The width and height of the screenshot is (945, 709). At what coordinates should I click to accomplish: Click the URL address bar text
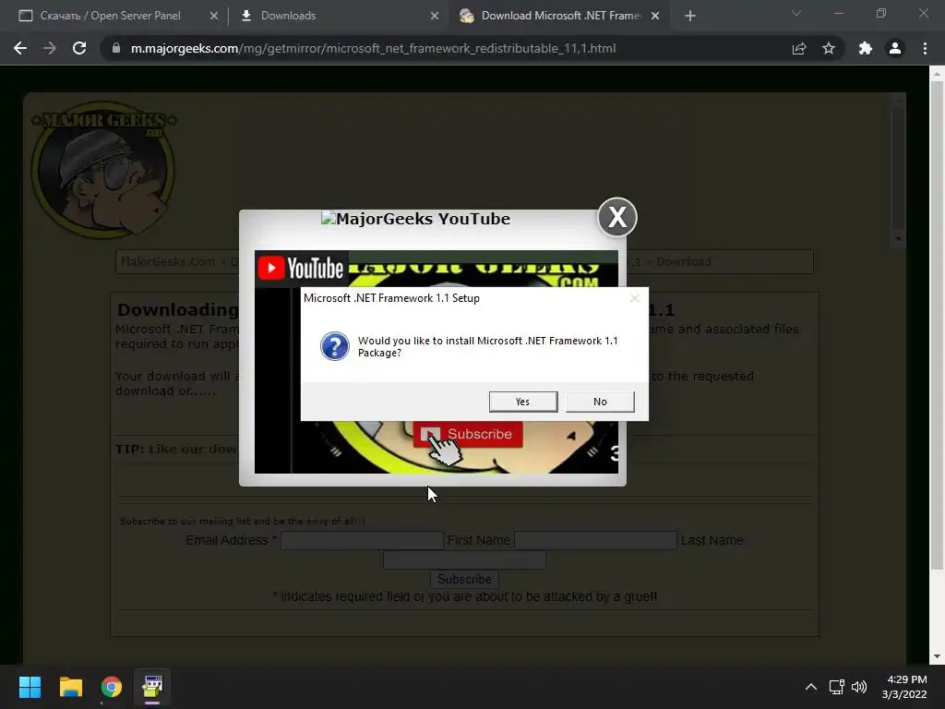coord(373,48)
